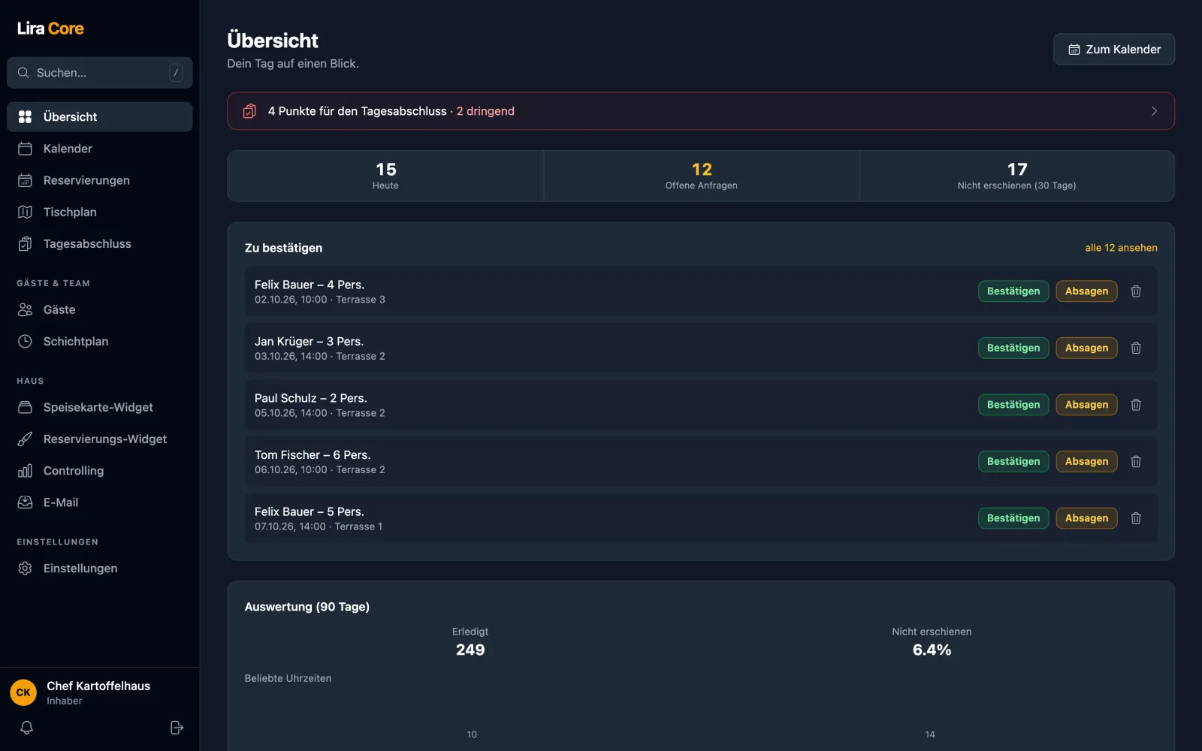This screenshot has width=1202, height=751.
Task: Delete Felix Bauer 5 Pers. request trash icon
Action: [1136, 518]
